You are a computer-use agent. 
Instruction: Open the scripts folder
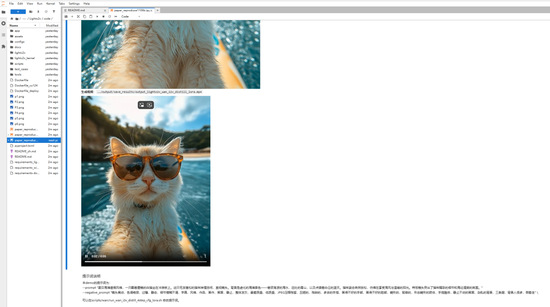[x=34, y=64]
